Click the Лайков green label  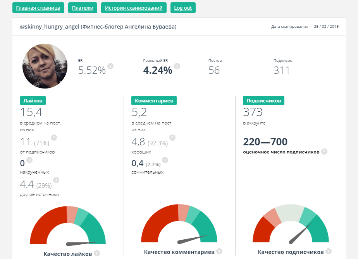(33, 101)
